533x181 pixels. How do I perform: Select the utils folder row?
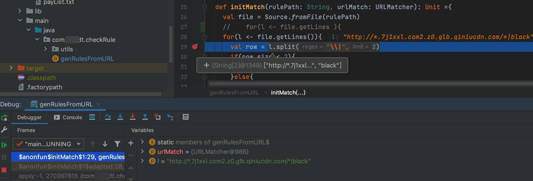[84, 49]
